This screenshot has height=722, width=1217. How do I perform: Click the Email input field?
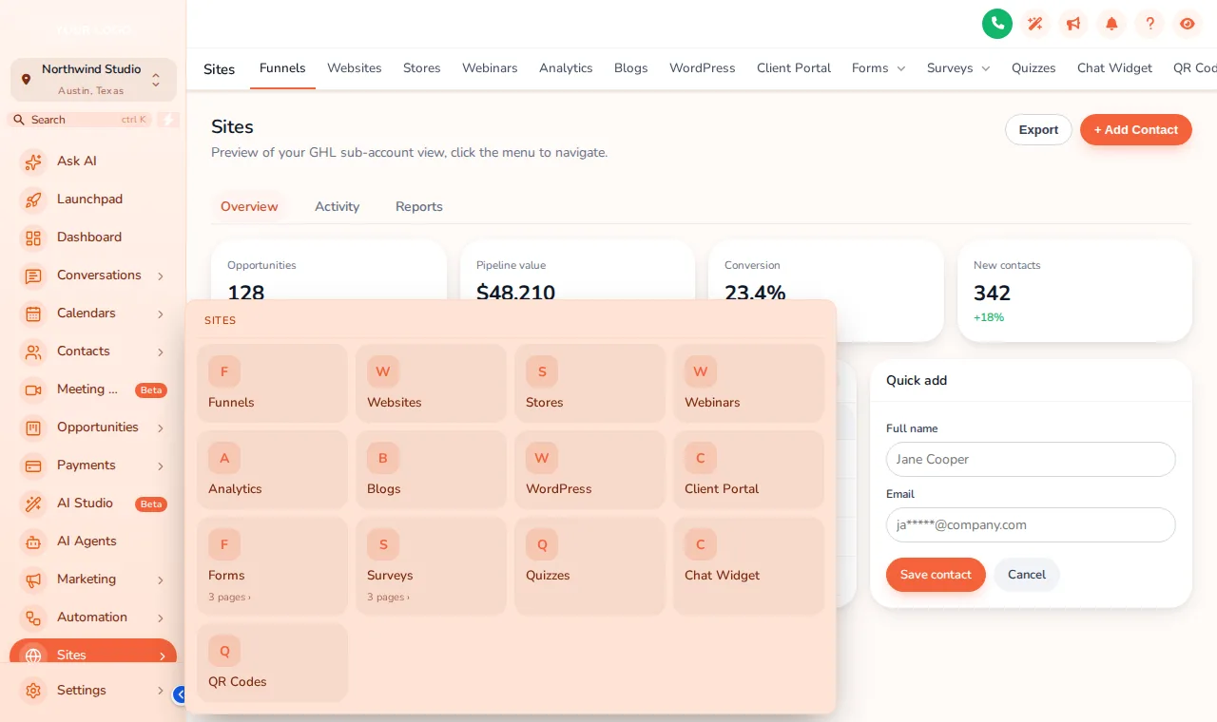coord(1031,524)
